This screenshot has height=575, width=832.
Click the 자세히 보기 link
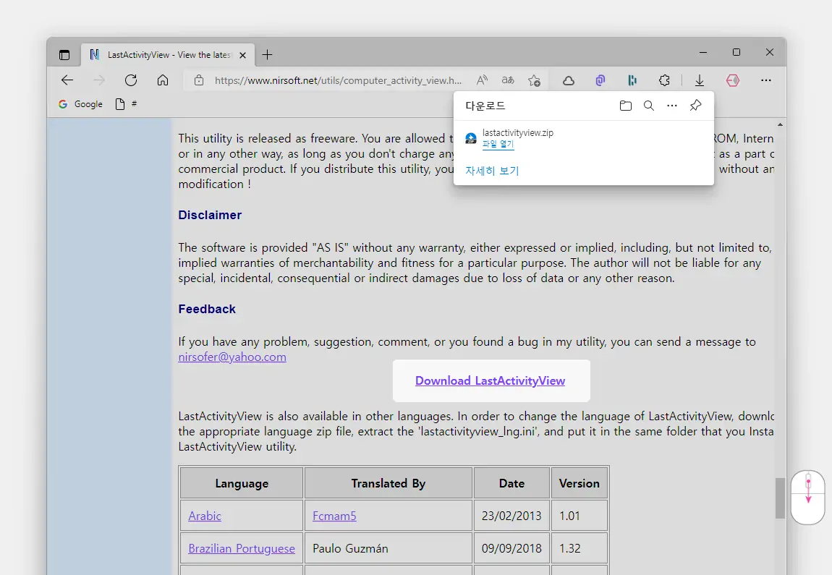pyautogui.click(x=492, y=170)
